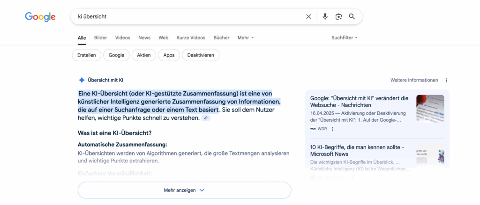Viewport: 480px width, 205px height.
Task: Select the Apps chip
Action: [x=169, y=55]
